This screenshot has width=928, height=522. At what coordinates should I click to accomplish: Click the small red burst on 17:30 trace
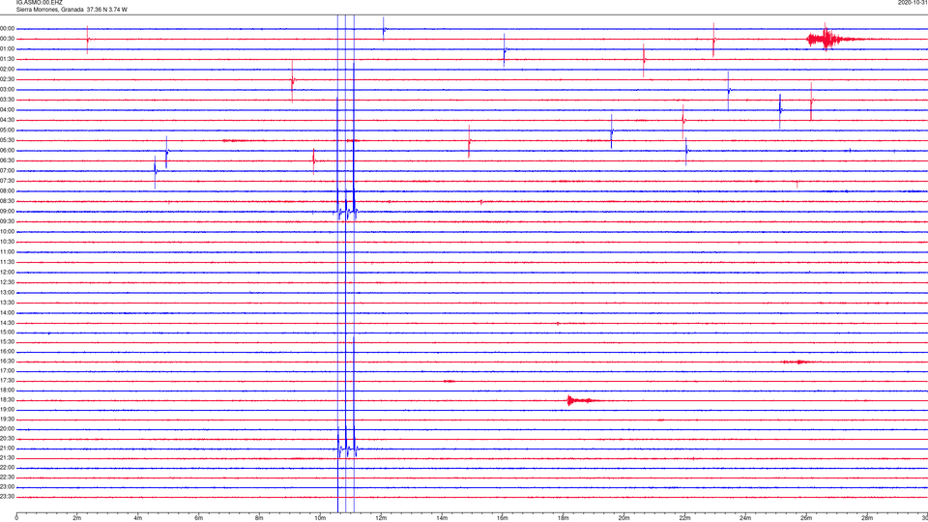pos(449,381)
